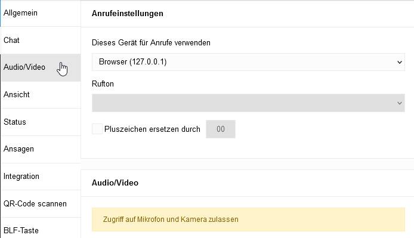Switch to the Chat settings section

tap(41, 40)
